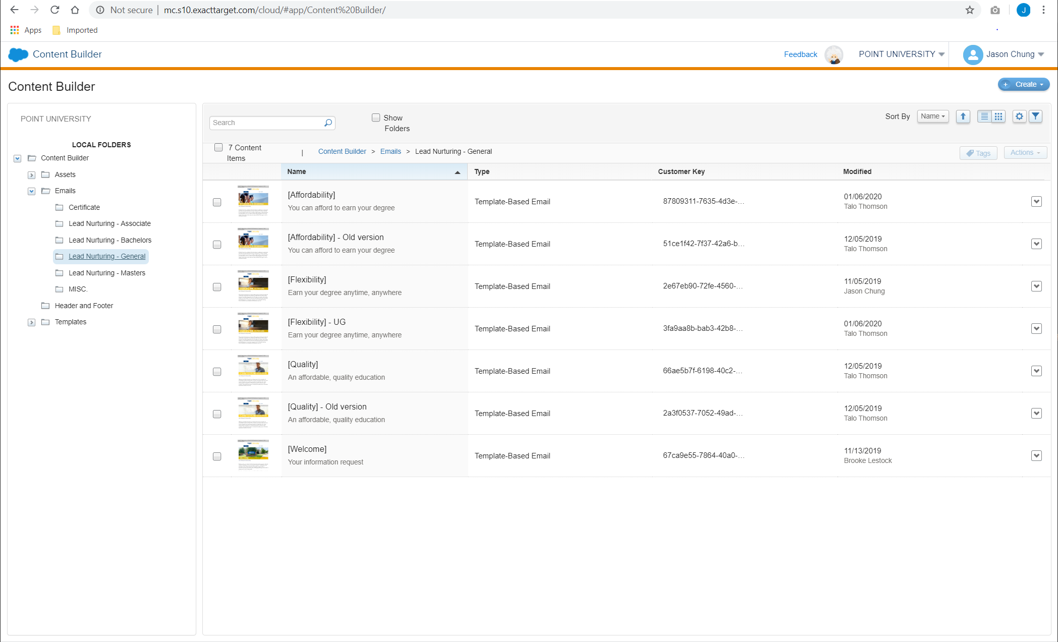Image resolution: width=1058 pixels, height=642 pixels.
Task: Check the select-all content items checkbox
Action: (x=218, y=147)
